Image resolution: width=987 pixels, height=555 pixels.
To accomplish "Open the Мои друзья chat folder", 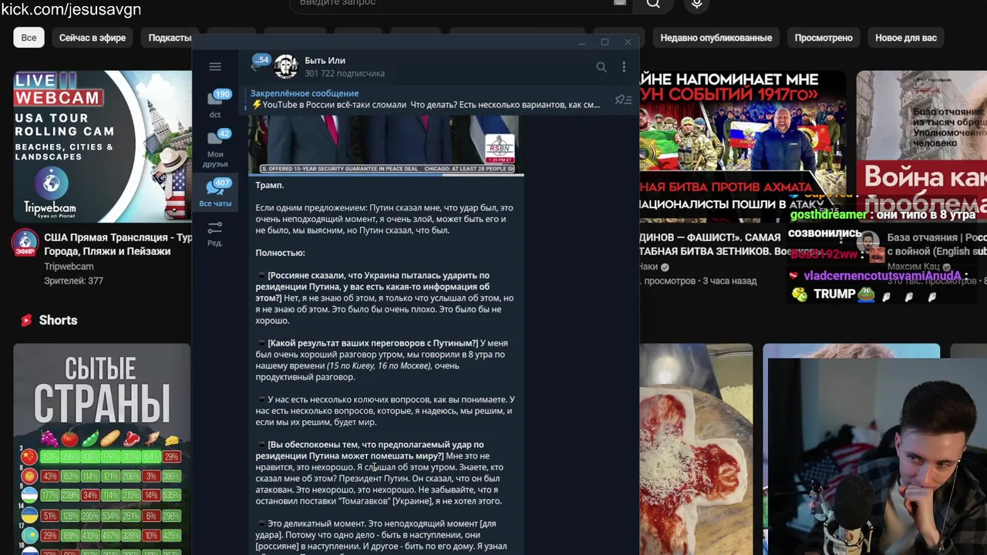I will (215, 148).
